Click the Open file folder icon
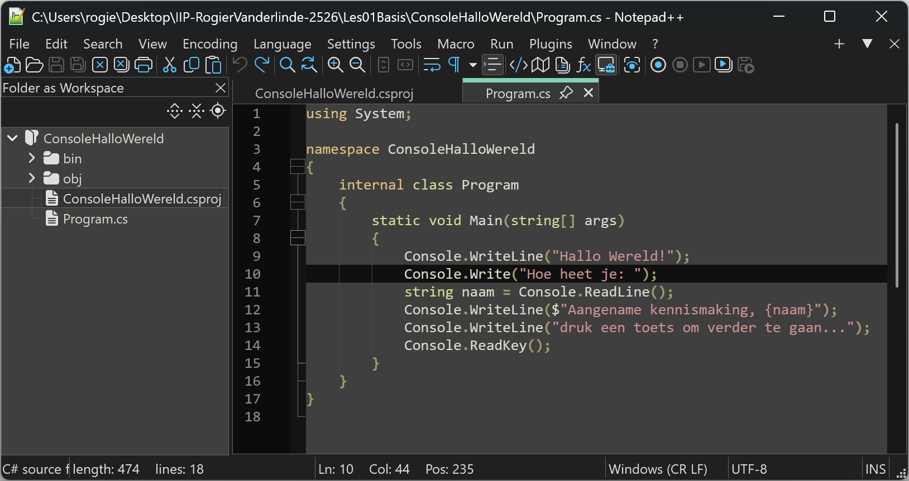 (x=34, y=65)
